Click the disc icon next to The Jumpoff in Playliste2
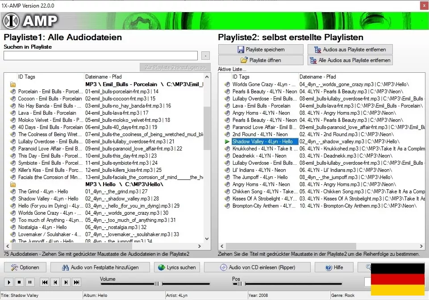Viewport: 429px width, 300px height. (227, 177)
